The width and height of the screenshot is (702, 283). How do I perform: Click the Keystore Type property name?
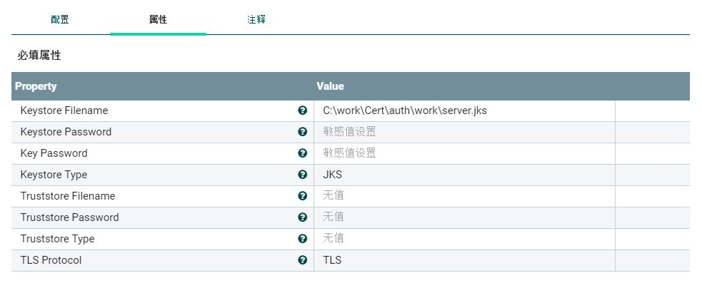(54, 175)
